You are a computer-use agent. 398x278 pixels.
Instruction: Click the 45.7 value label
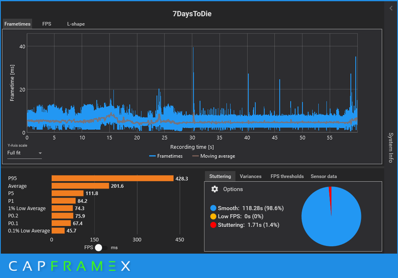(x=71, y=230)
